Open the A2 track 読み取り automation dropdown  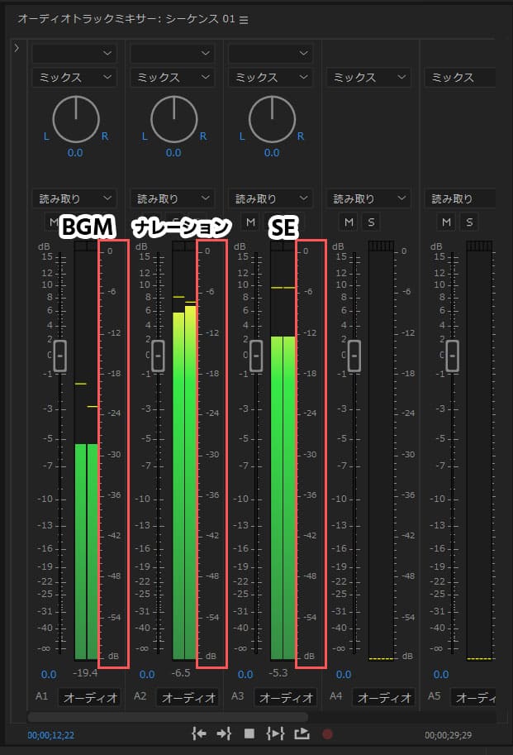pos(173,198)
